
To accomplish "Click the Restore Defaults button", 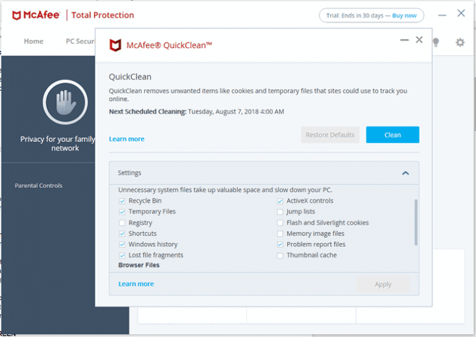I will click(330, 135).
